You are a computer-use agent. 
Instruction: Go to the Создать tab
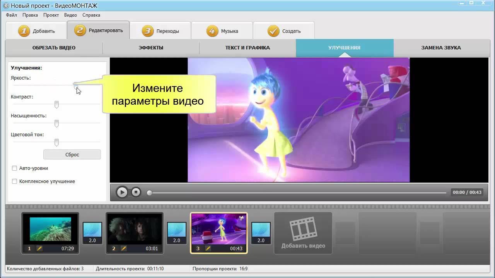(x=283, y=31)
